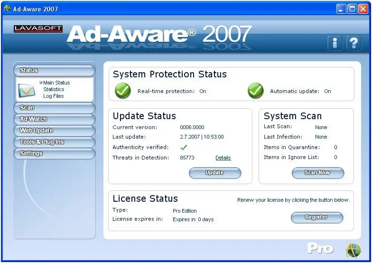The height and width of the screenshot is (263, 372).
Task: Click the statistics chart icon under Status
Action: 27,90
